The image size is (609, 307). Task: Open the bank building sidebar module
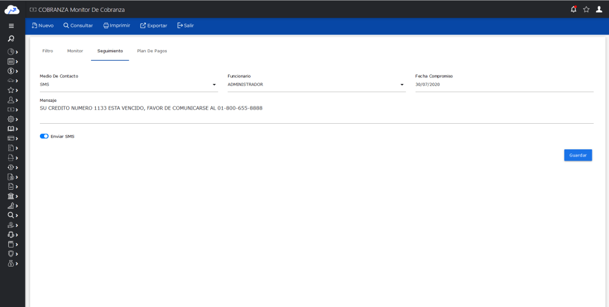tap(11, 196)
